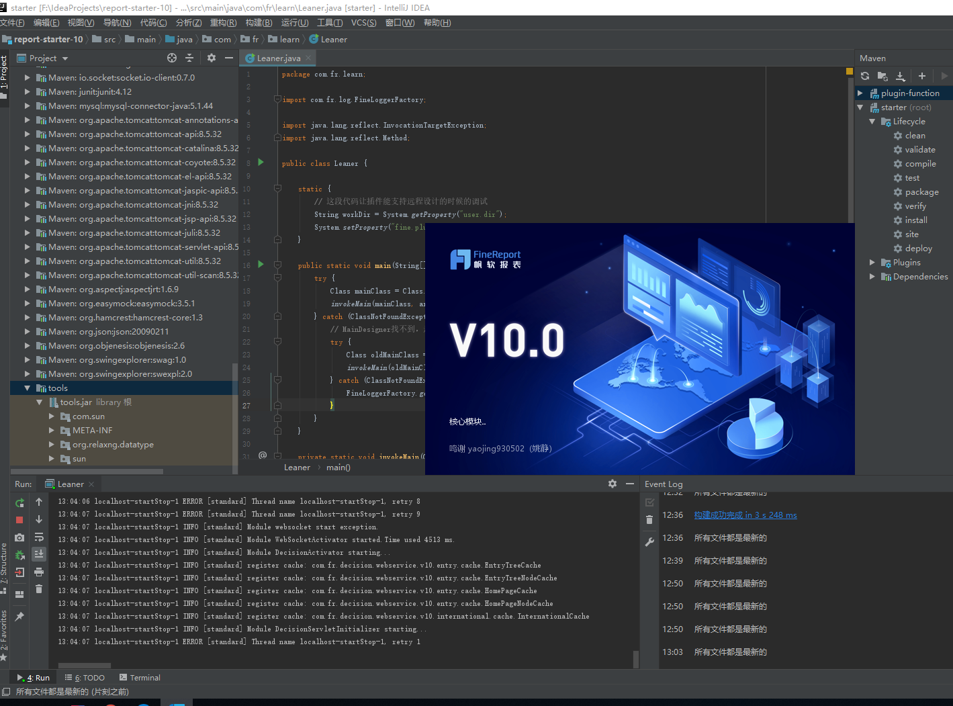Expand META-INF folder in tools.jar

[x=52, y=431]
